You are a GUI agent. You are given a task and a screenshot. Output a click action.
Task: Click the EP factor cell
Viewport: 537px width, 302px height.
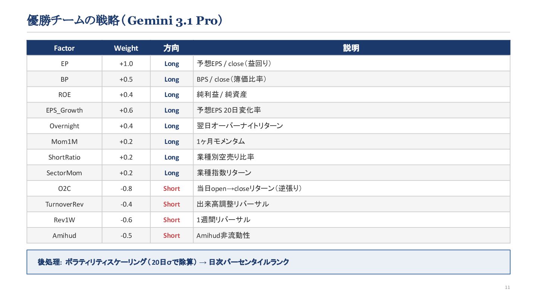[x=65, y=64]
